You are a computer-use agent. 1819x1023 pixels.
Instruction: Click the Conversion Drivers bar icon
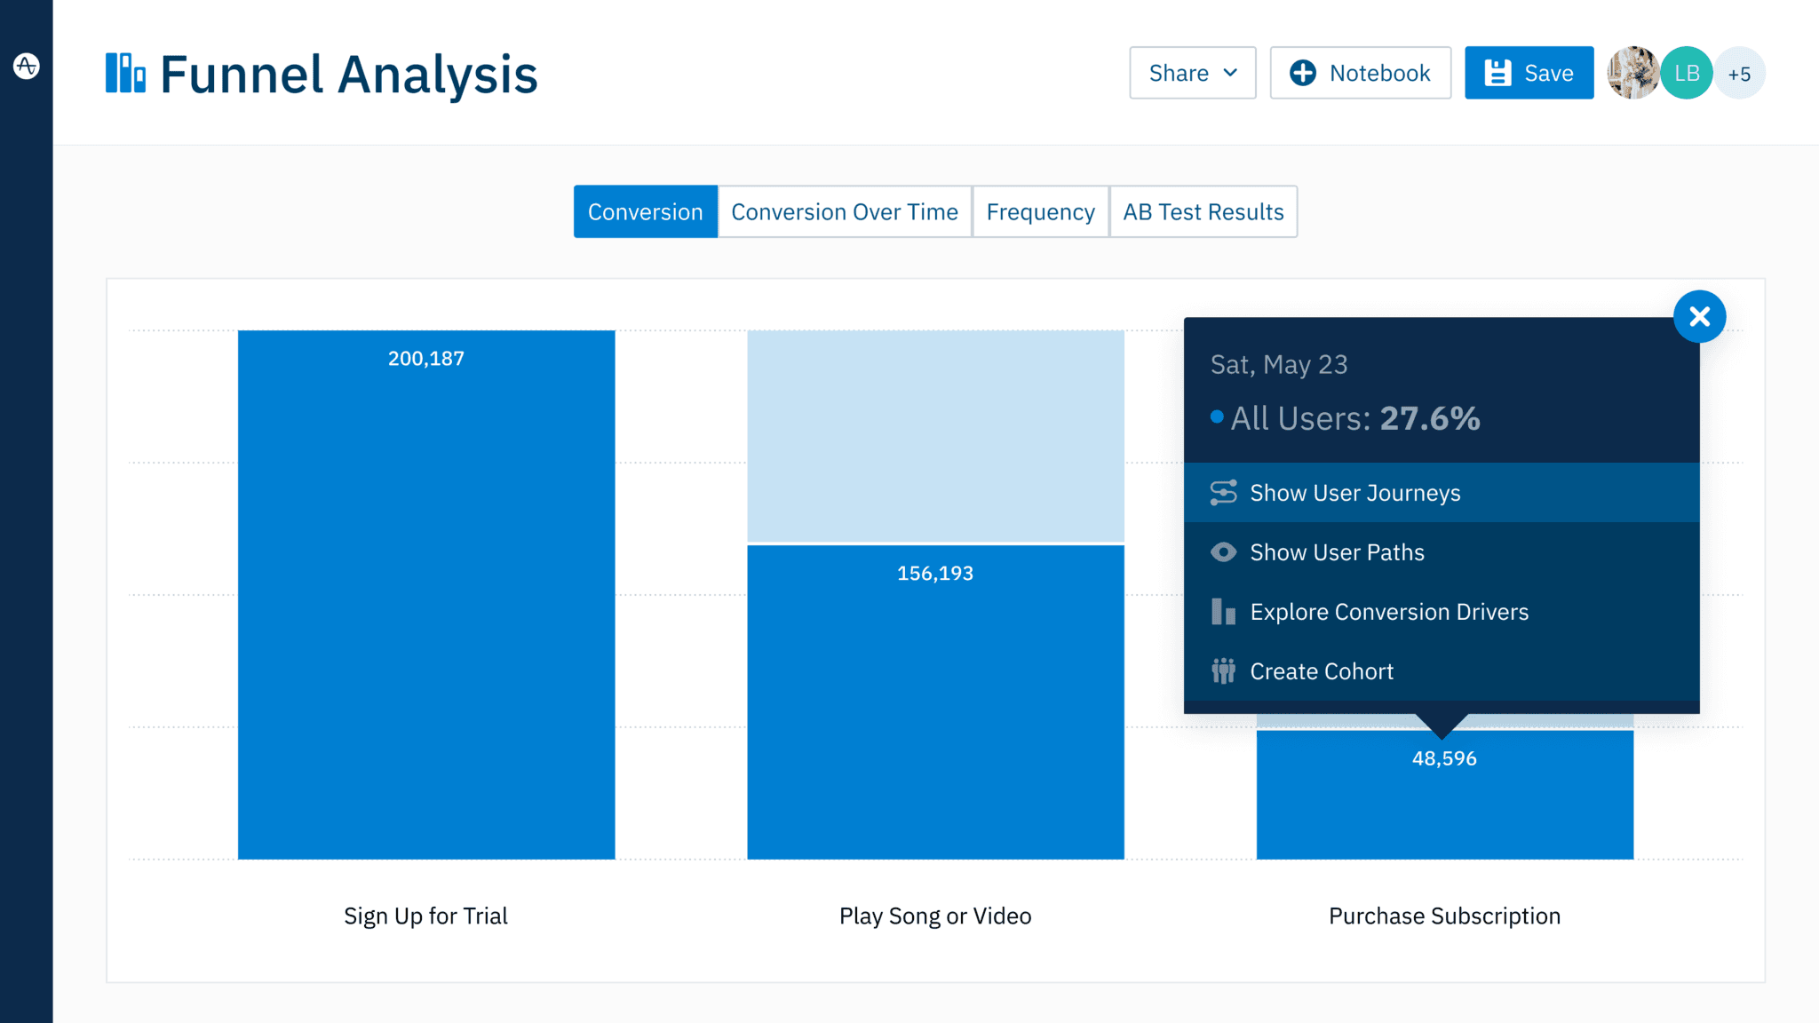coord(1223,612)
